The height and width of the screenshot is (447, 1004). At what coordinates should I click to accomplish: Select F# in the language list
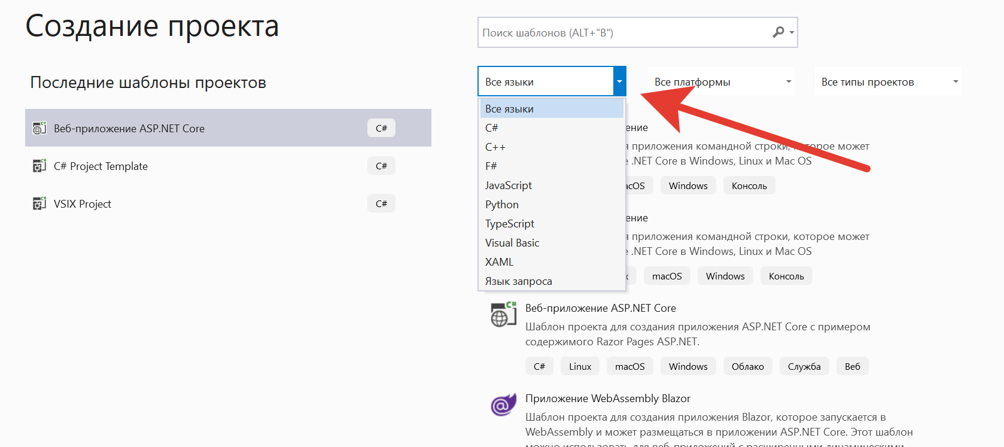(552, 166)
